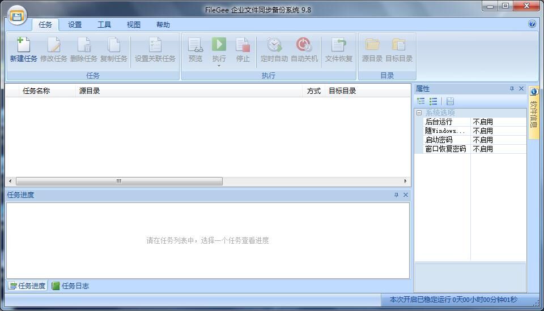Click the 执行 (Execute) play icon
Screen dimensions: 544x311
(219, 44)
